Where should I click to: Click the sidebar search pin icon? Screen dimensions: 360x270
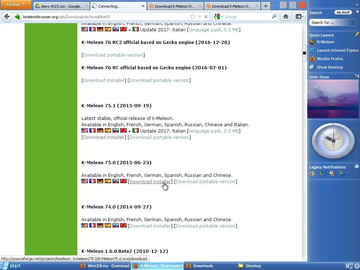[x=357, y=12]
